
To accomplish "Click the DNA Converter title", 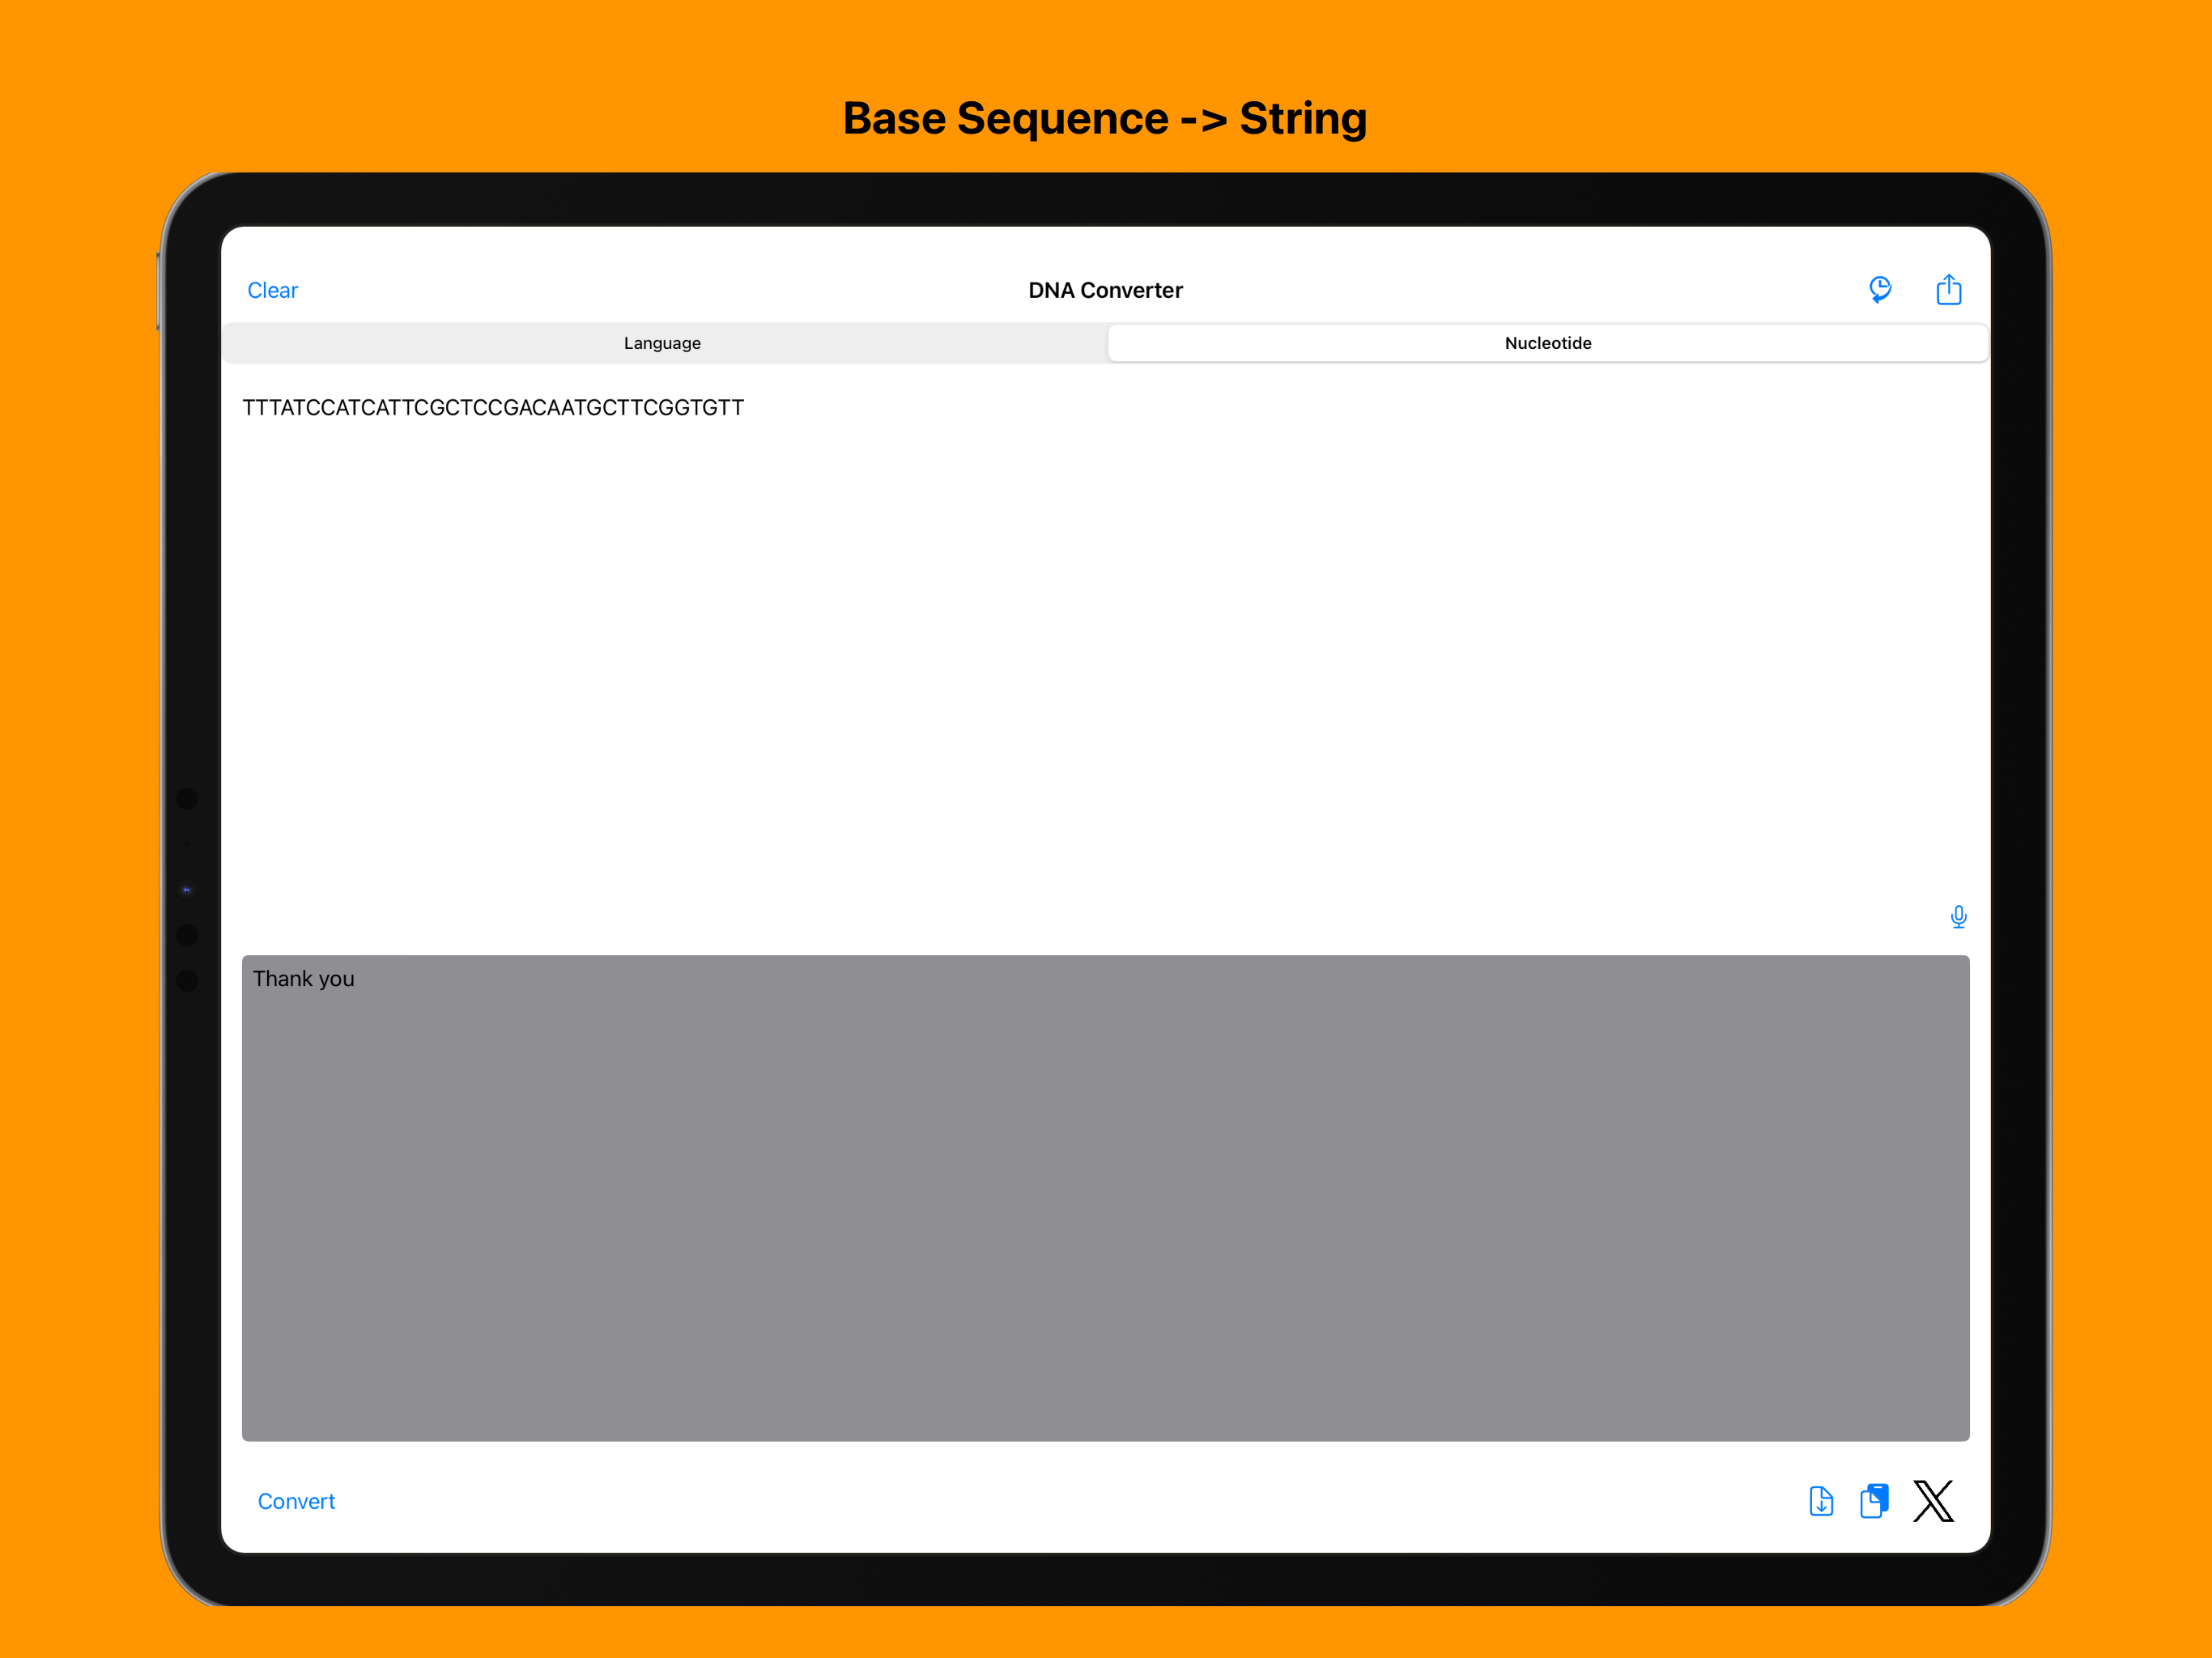I will pyautogui.click(x=1105, y=290).
